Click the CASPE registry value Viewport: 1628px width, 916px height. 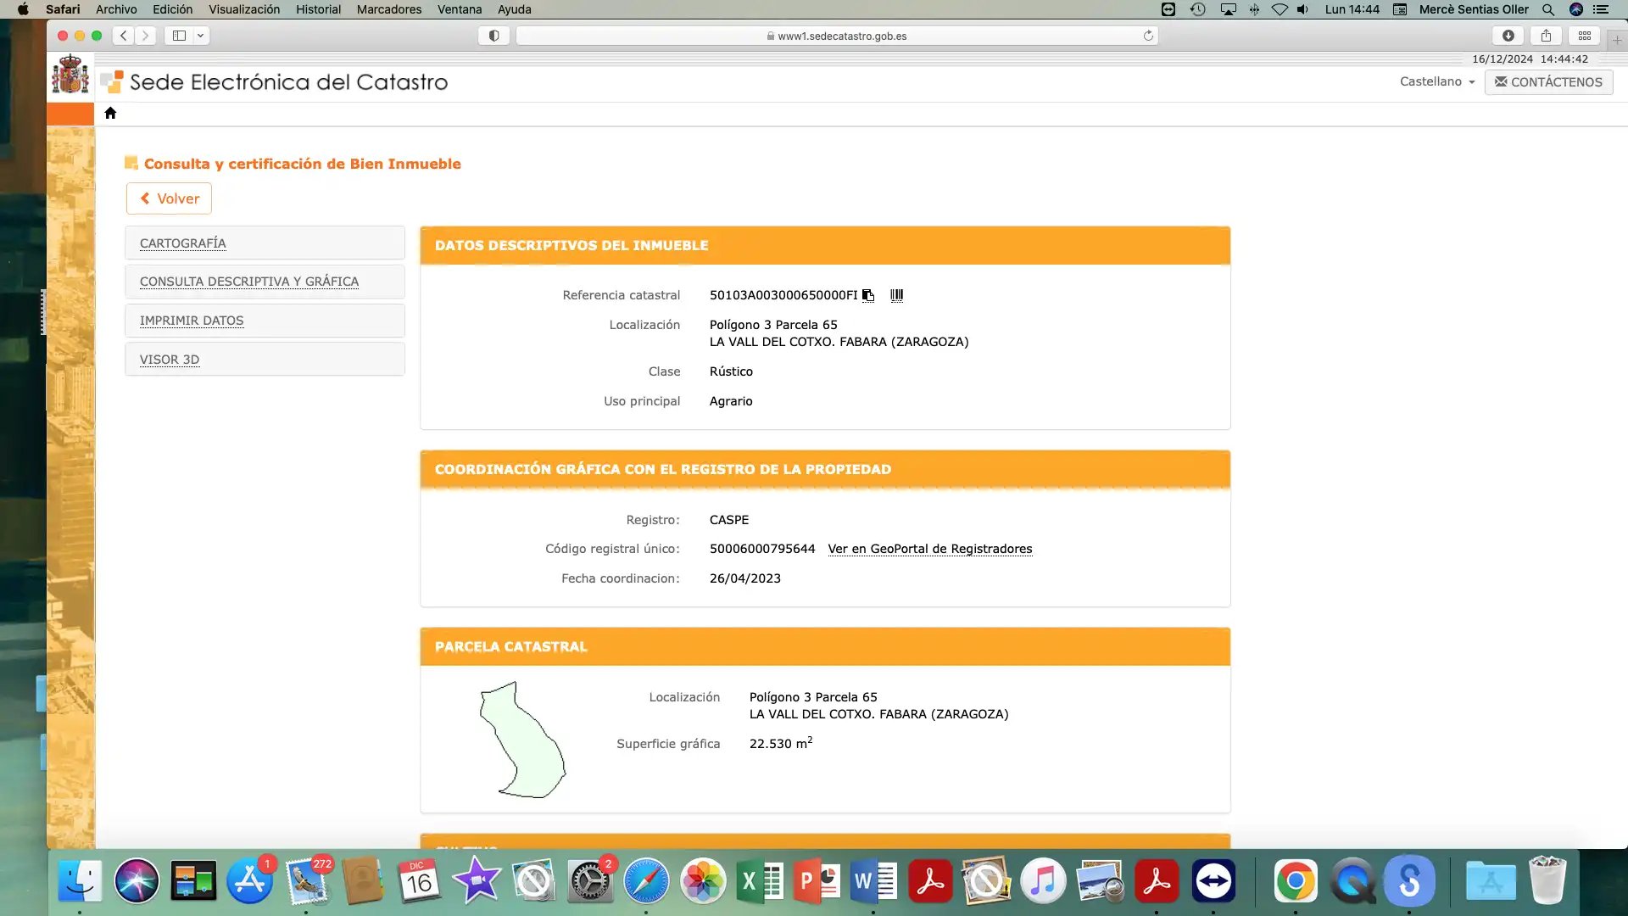pos(729,520)
